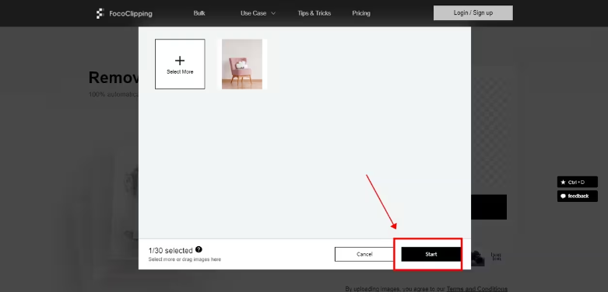This screenshot has height=292, width=608.
Task: Click the question mark help icon
Action: coord(199,249)
